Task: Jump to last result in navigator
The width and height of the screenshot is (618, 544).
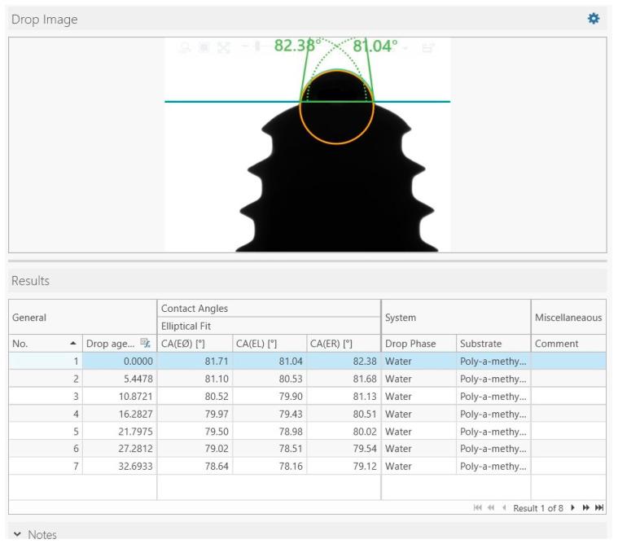Action: point(600,508)
